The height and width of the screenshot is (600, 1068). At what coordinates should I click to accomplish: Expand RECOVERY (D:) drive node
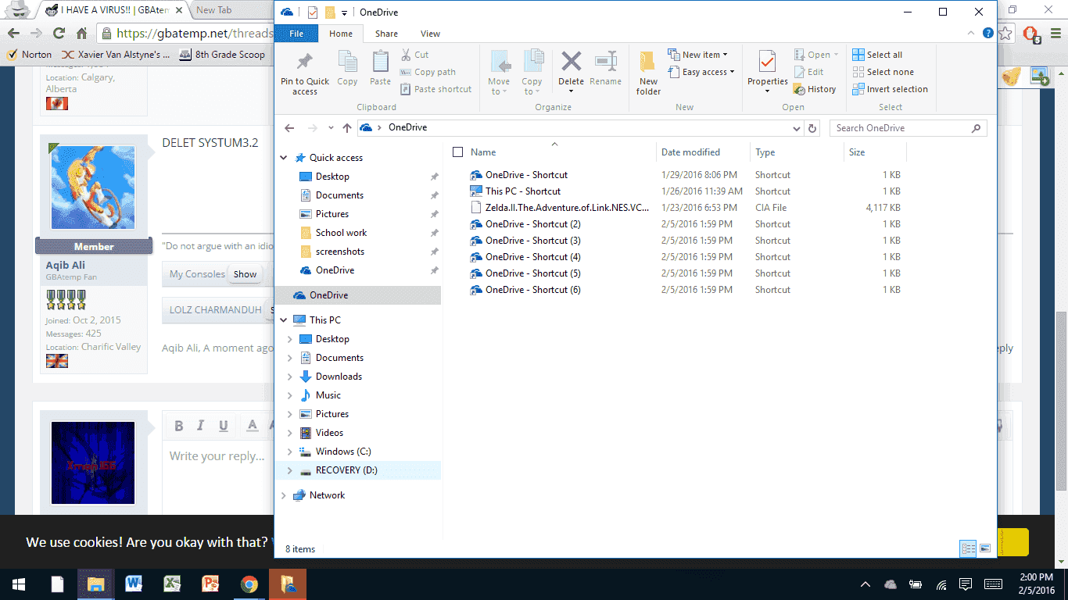(290, 470)
